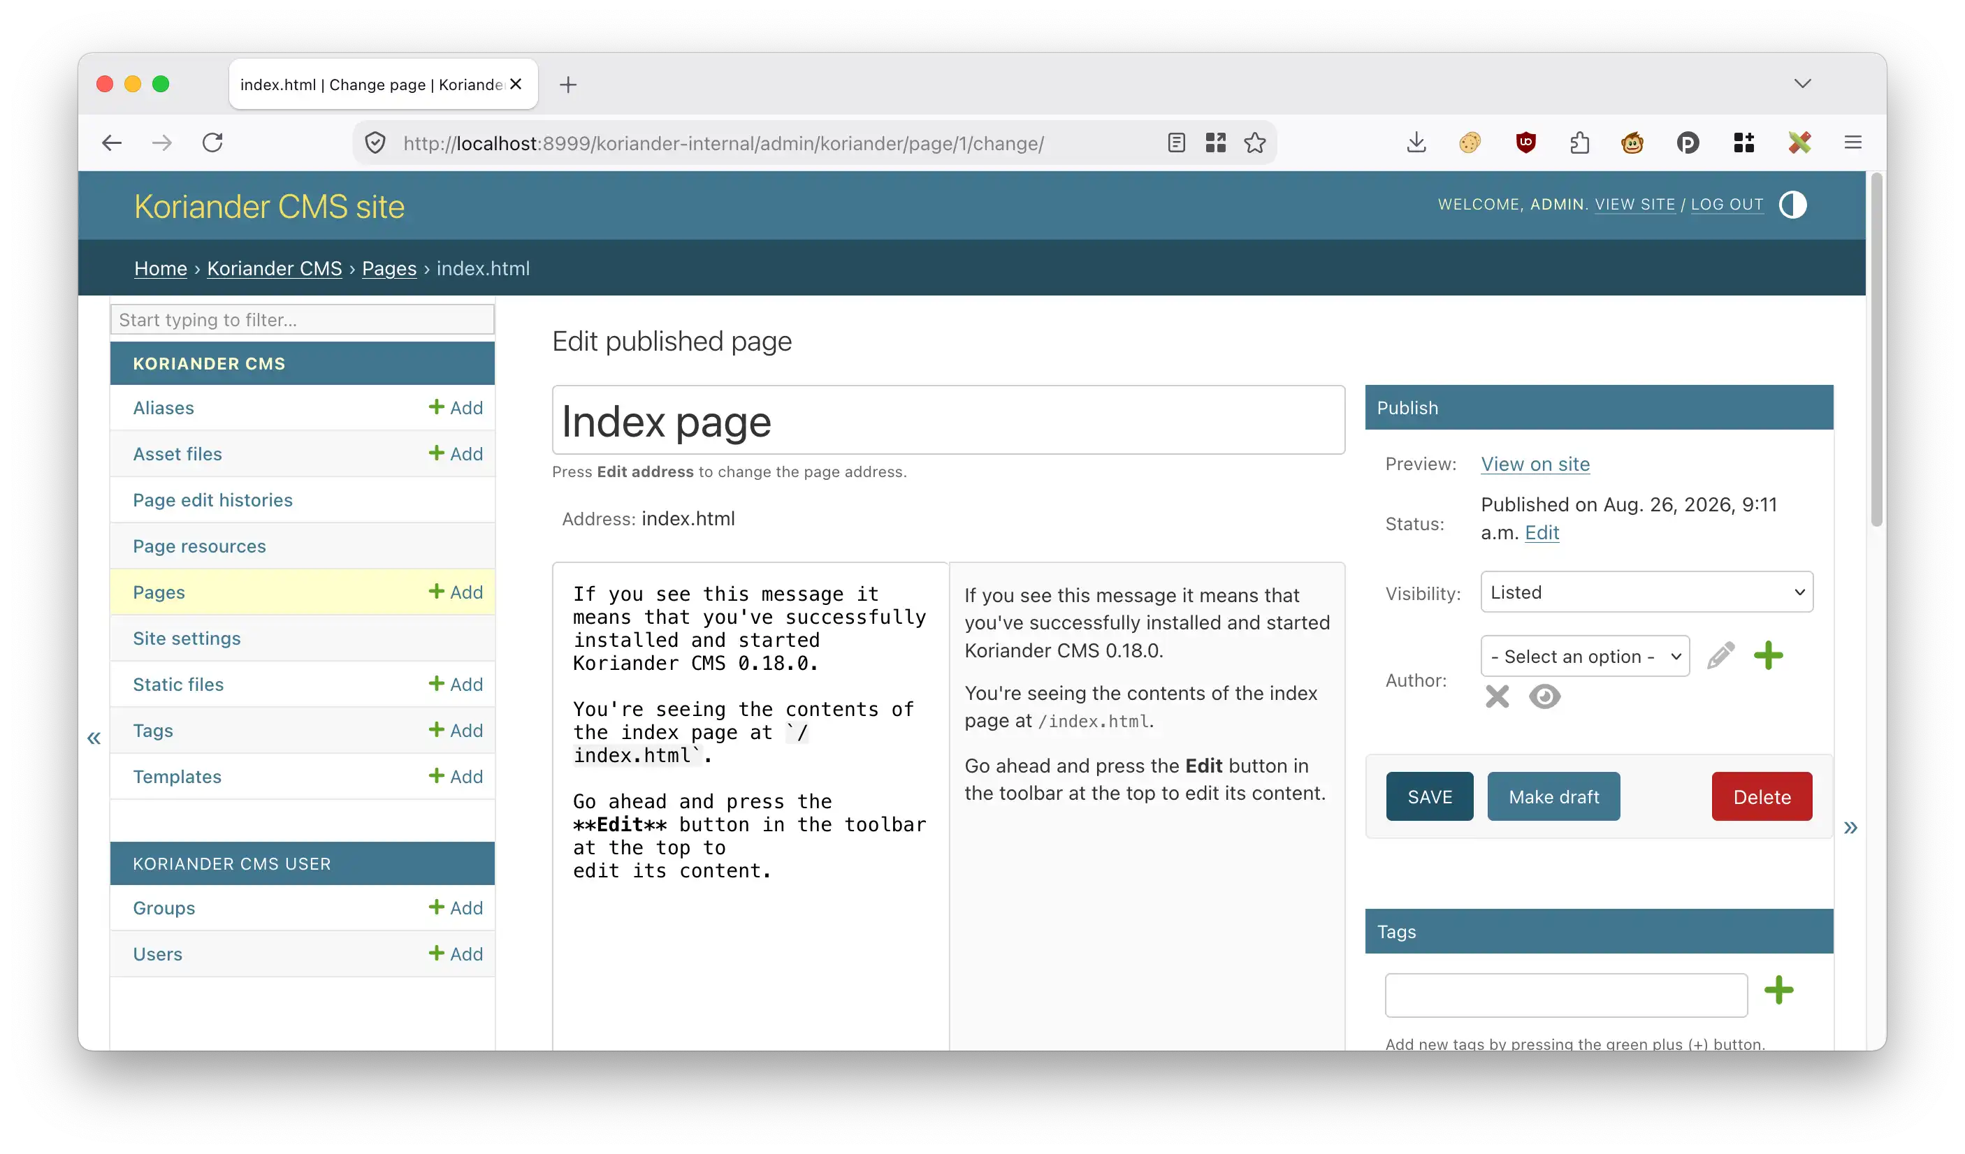
Task: Bookmark this page with the star icon
Action: pos(1254,143)
